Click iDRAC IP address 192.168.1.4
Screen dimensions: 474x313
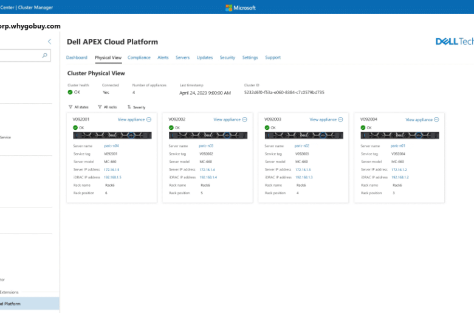(208, 177)
